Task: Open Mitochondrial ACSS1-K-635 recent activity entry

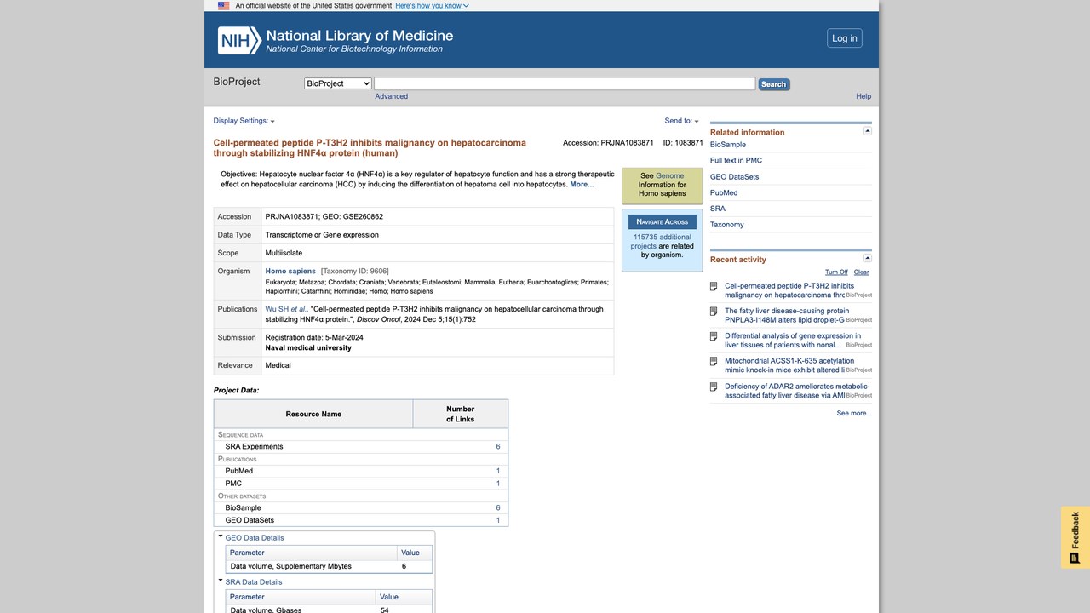Action: click(789, 365)
